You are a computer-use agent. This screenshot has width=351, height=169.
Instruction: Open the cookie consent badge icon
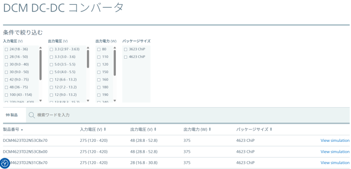[5, 163]
